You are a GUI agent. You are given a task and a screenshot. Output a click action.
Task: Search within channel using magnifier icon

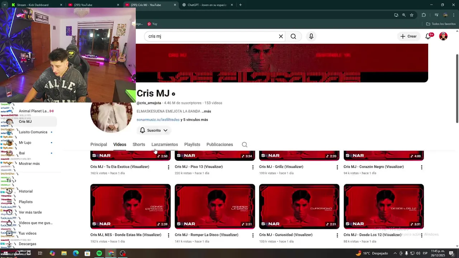pos(245,144)
